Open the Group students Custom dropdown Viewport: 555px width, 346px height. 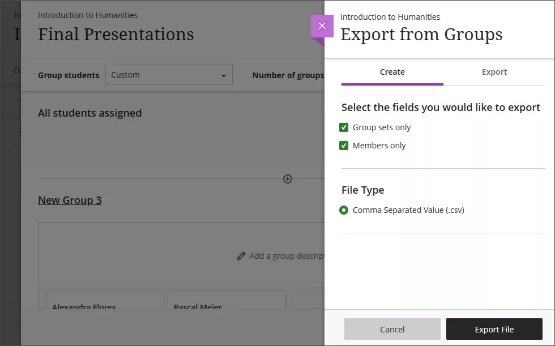(x=169, y=74)
